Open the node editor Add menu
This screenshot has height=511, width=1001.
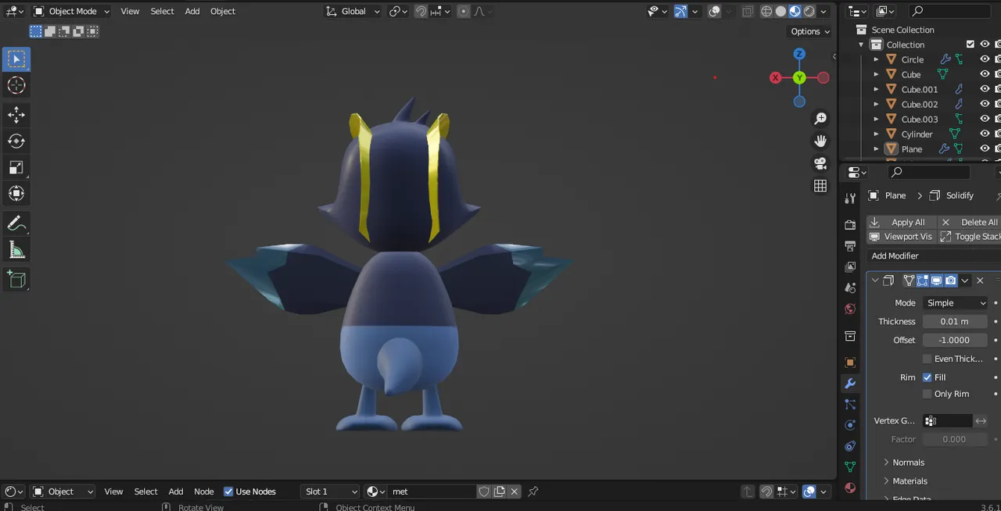(x=176, y=491)
